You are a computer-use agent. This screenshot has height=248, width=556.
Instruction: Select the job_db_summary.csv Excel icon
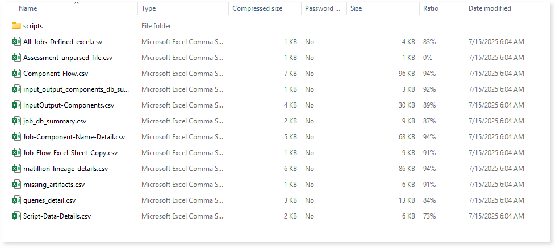click(x=16, y=121)
